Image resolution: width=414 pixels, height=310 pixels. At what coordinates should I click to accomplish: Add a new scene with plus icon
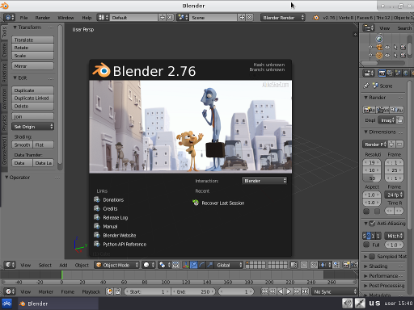242,18
